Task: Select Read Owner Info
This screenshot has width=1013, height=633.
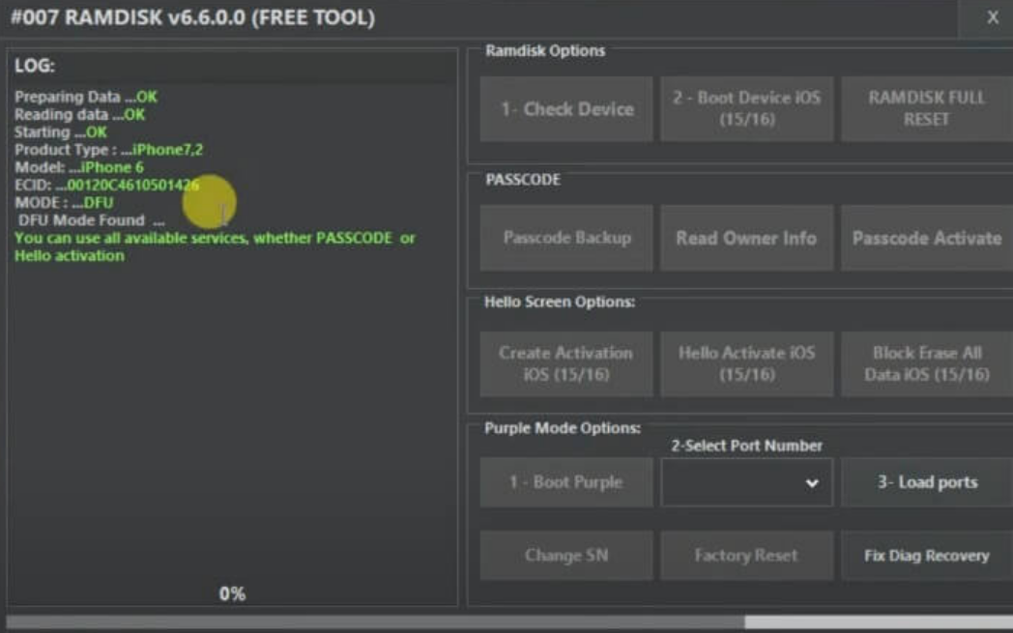Action: tap(744, 237)
